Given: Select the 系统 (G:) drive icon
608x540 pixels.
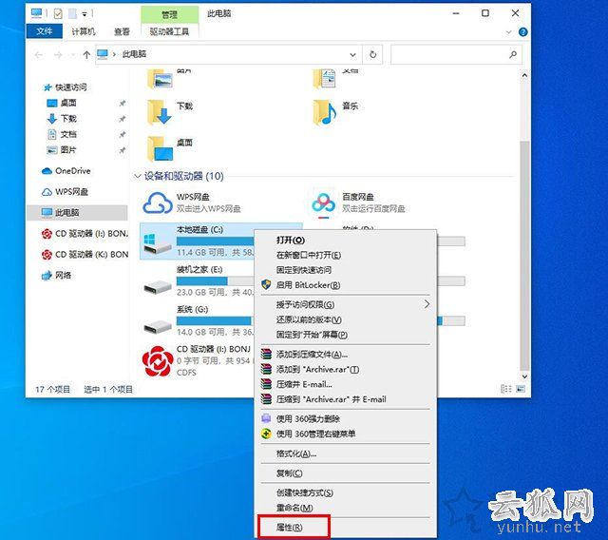Looking at the screenshot, I should pyautogui.click(x=158, y=327).
